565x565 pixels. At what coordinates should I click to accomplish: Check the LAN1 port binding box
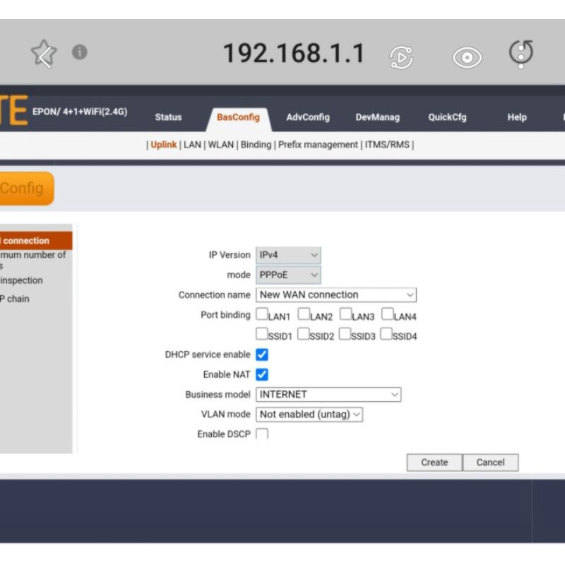coord(262,314)
